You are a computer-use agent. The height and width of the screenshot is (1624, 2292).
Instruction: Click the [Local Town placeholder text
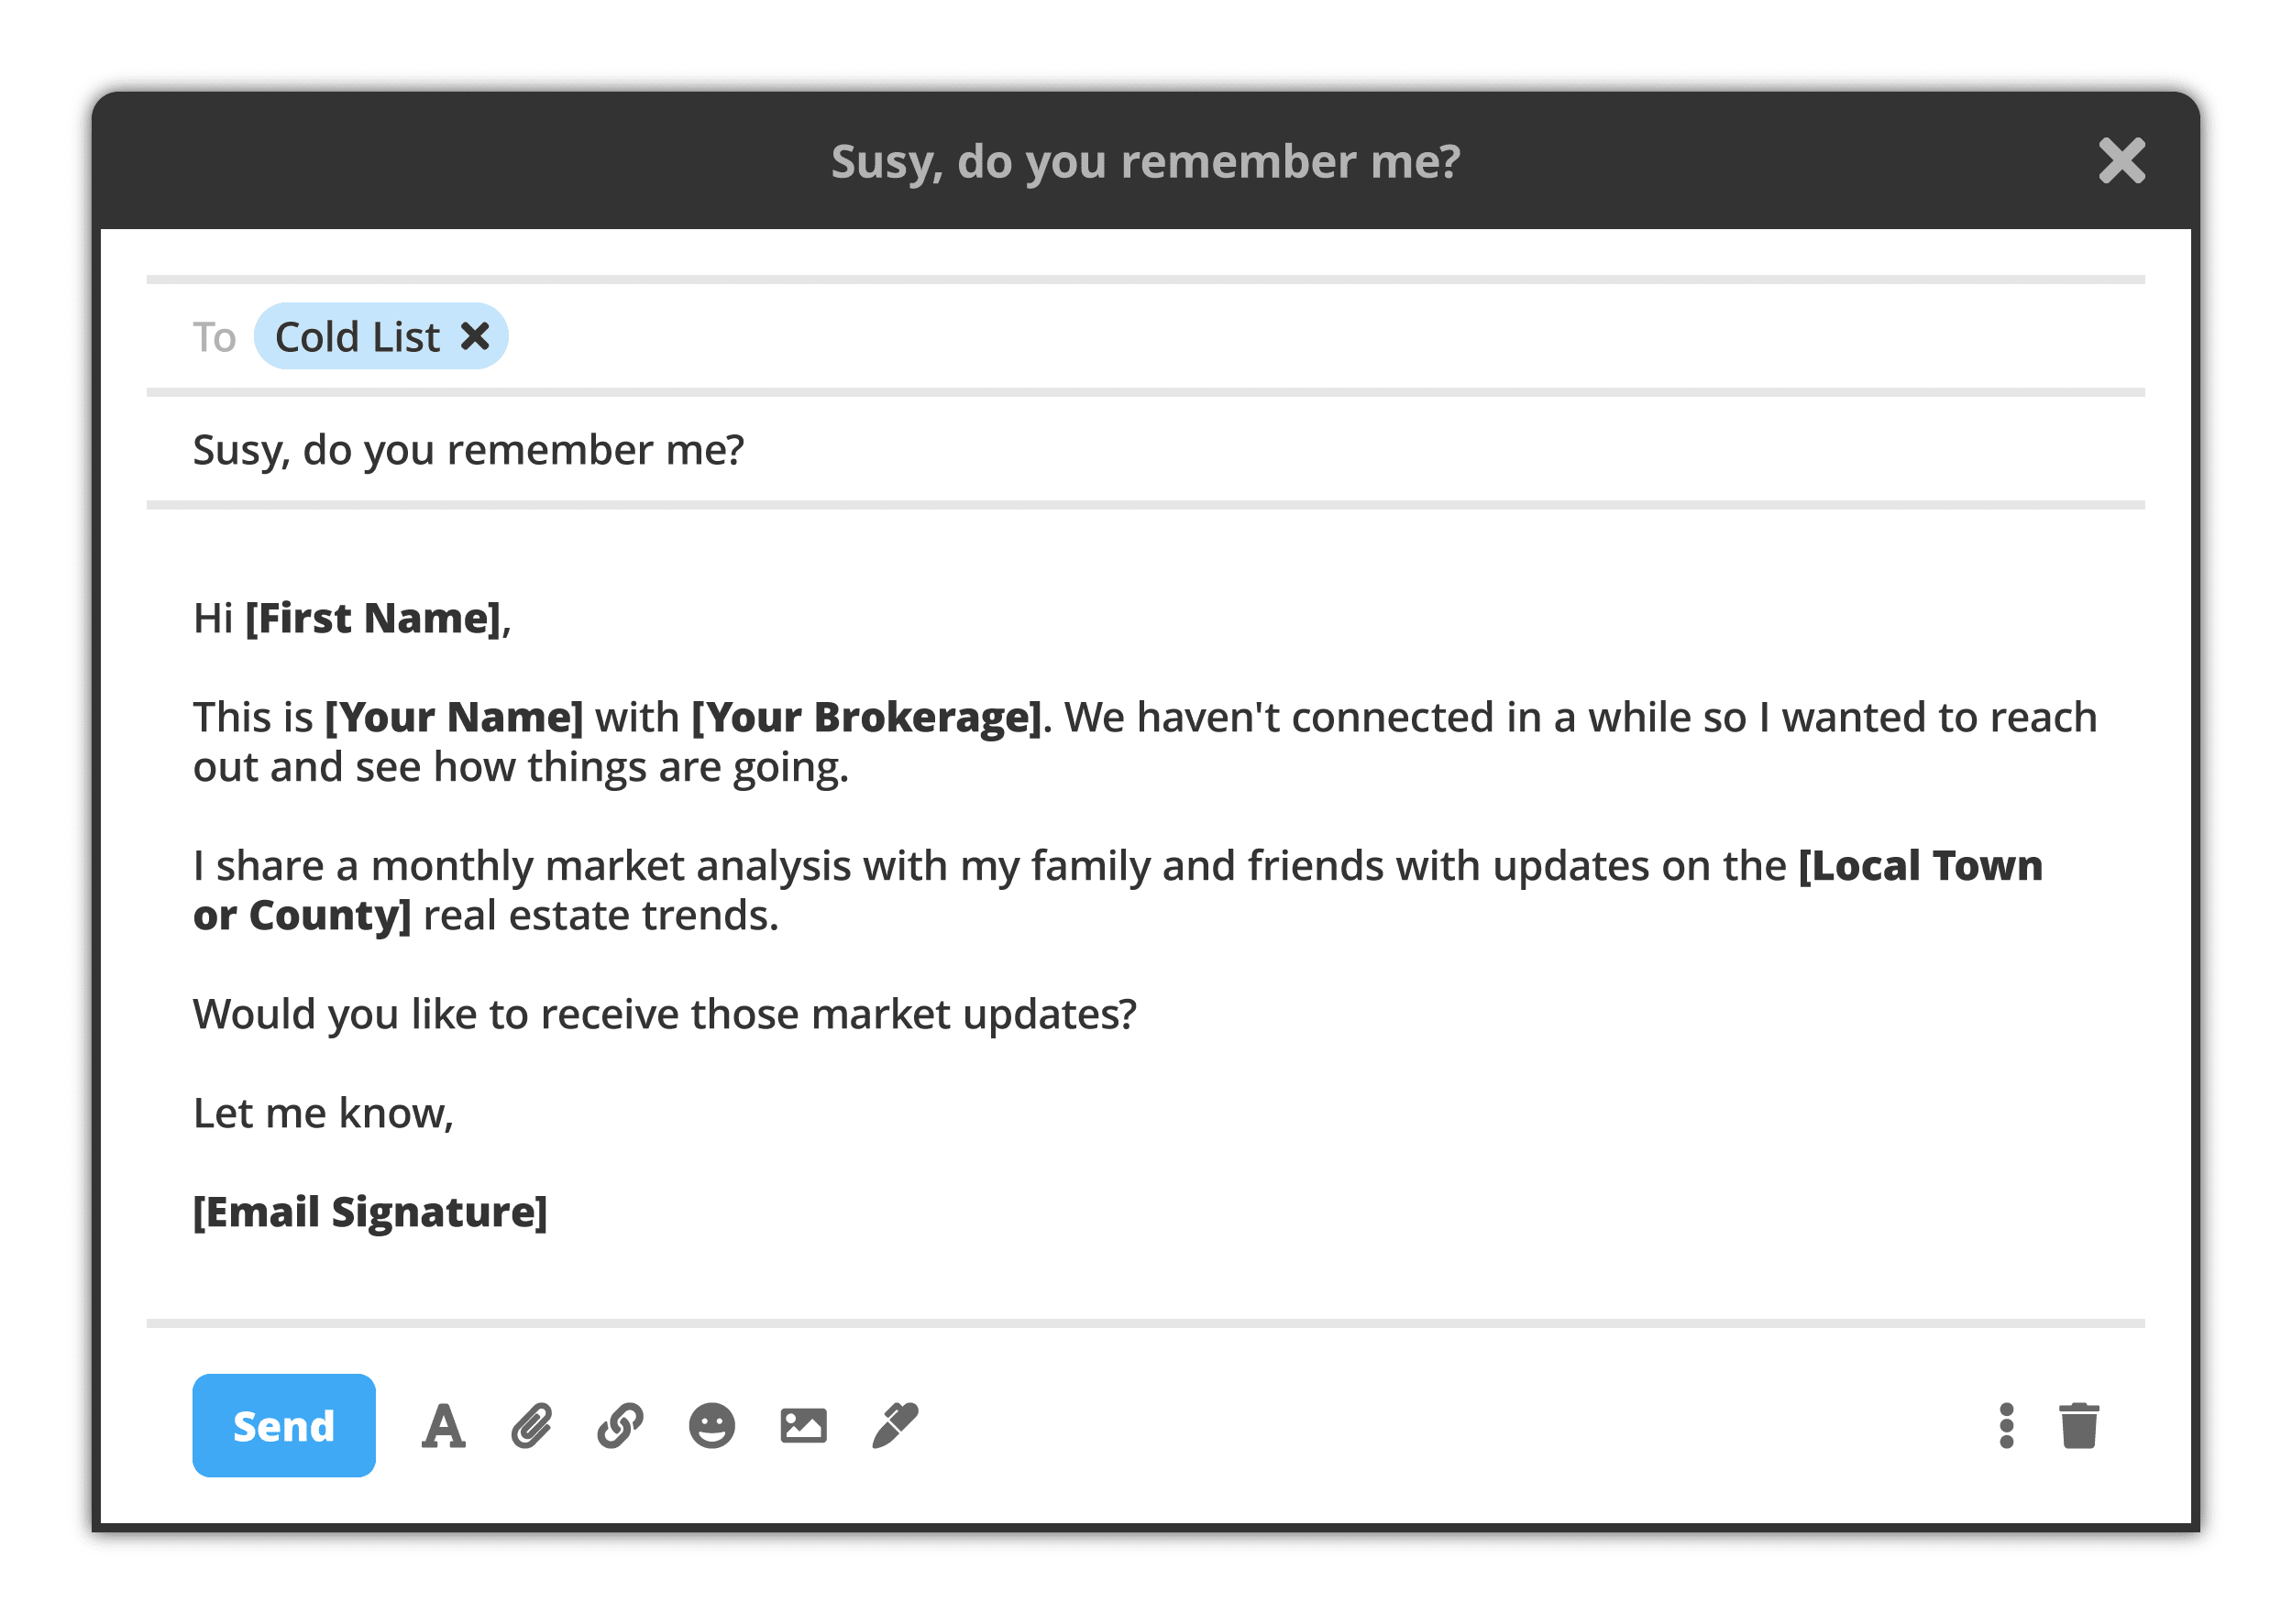click(1921, 866)
